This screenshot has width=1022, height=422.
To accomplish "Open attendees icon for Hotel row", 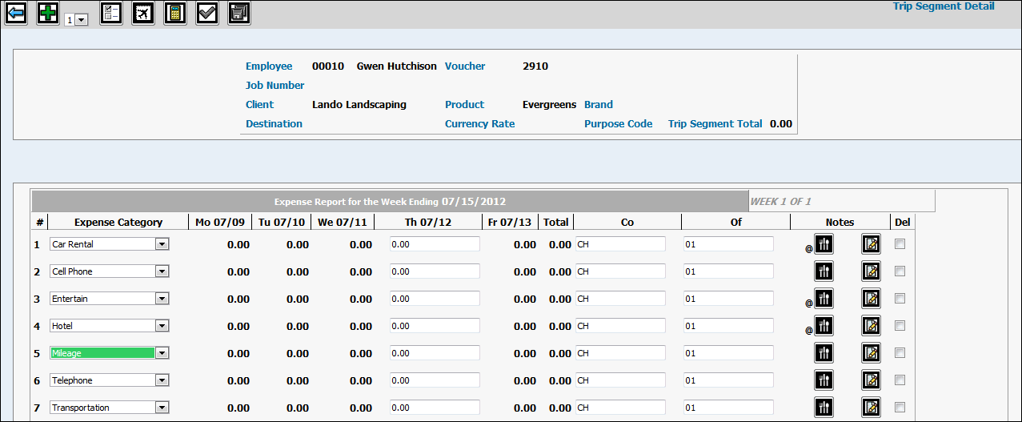I will 824,326.
